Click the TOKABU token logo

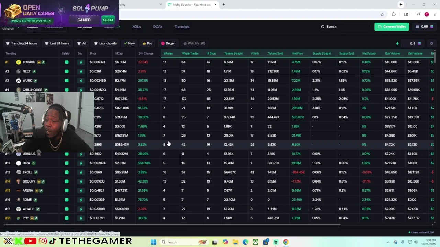tap(19, 62)
